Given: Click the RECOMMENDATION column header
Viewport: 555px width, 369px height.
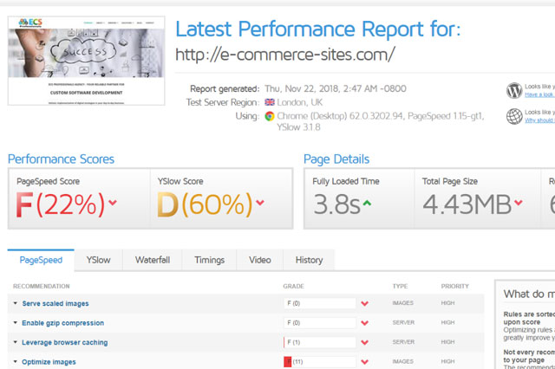Looking at the screenshot, I should pos(42,287).
